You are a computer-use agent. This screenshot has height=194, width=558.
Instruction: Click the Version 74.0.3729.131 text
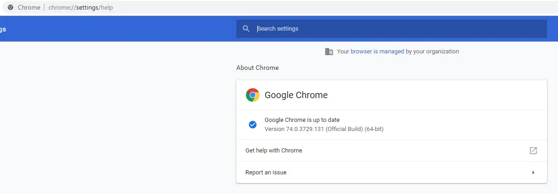click(324, 129)
